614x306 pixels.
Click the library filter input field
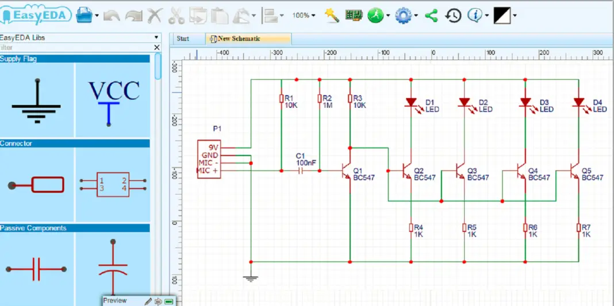(76, 47)
